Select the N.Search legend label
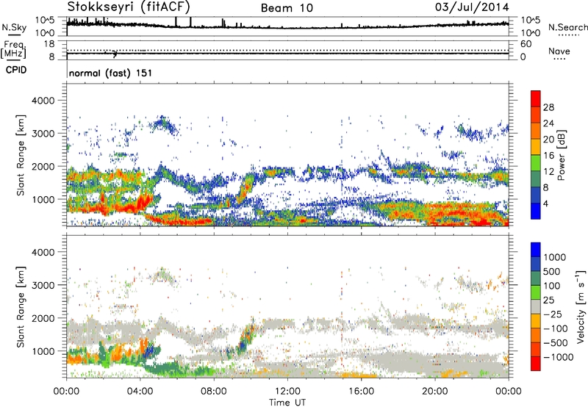588x407 pixels. (x=568, y=27)
